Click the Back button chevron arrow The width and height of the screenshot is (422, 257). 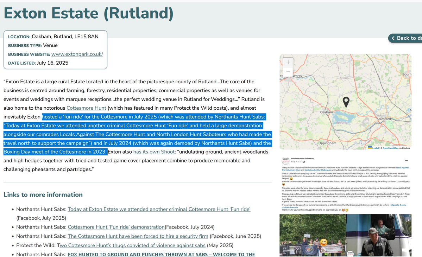pos(393,38)
